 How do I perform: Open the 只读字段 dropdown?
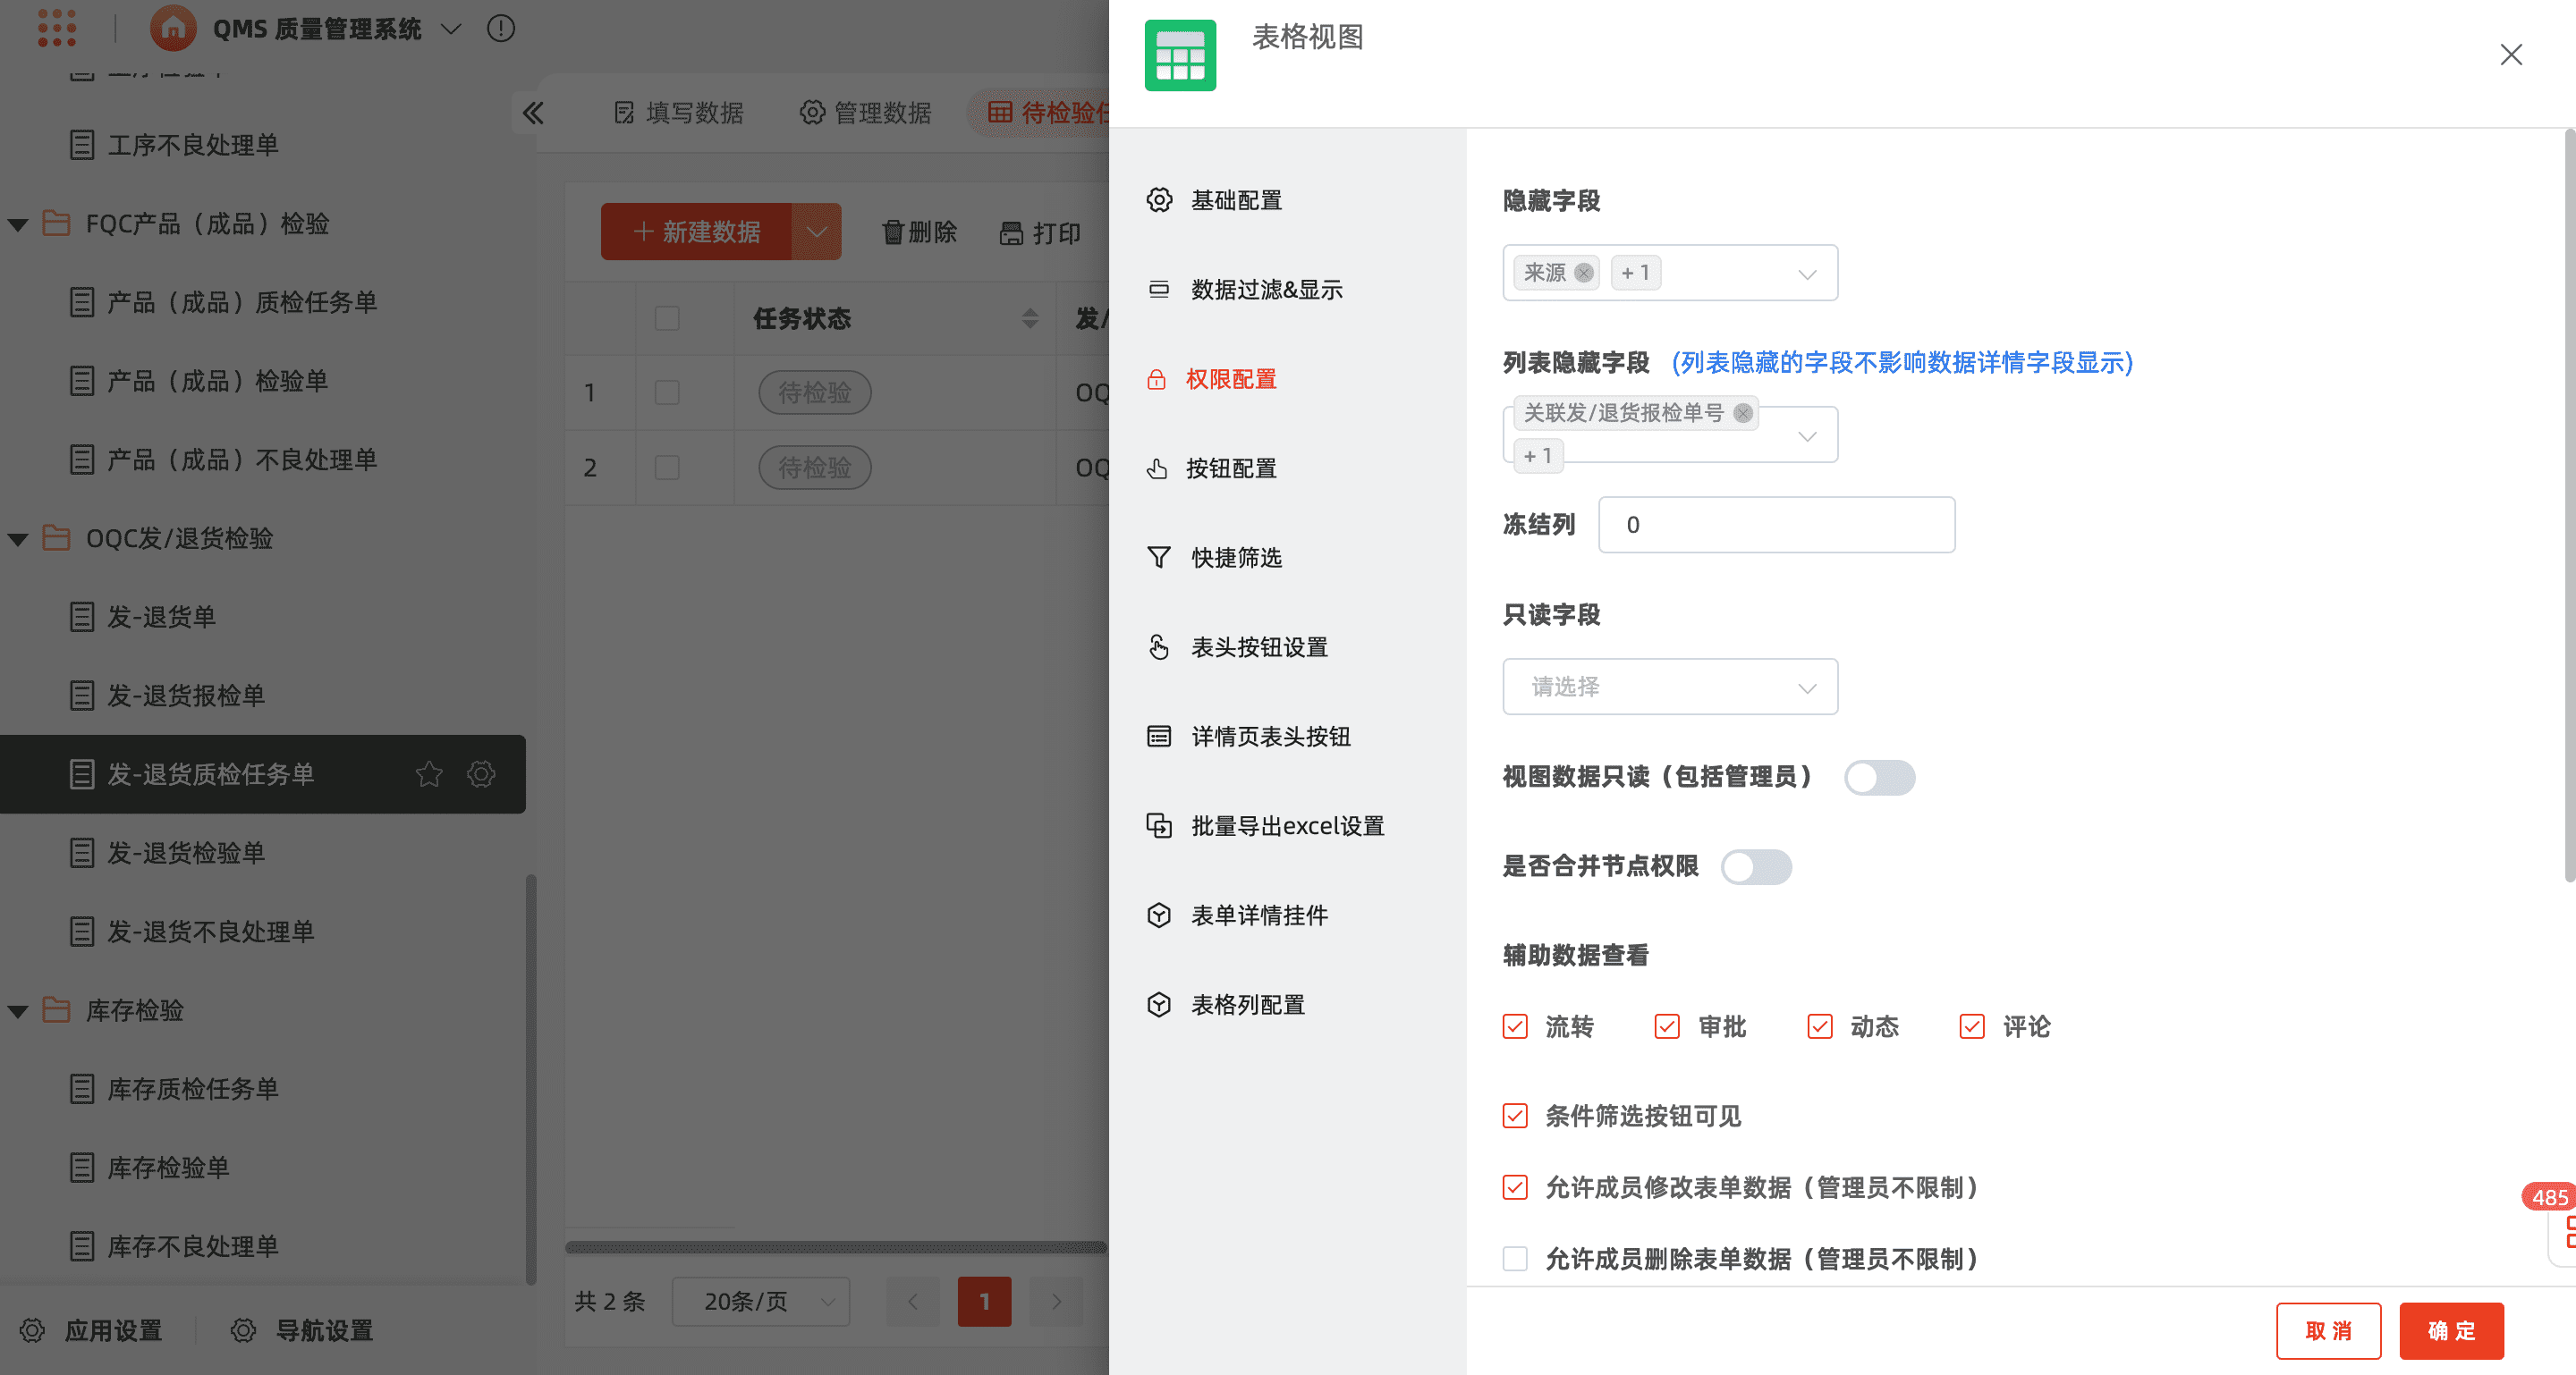point(1669,687)
